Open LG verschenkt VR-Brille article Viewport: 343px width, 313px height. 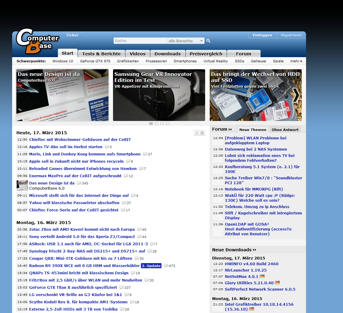pos(75,295)
